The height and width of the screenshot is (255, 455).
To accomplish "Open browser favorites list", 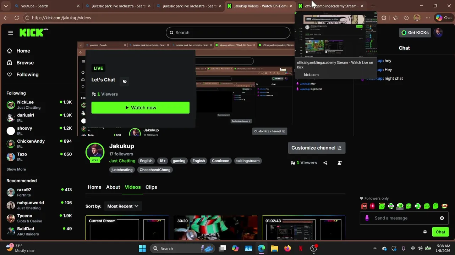I will pos(396,18).
